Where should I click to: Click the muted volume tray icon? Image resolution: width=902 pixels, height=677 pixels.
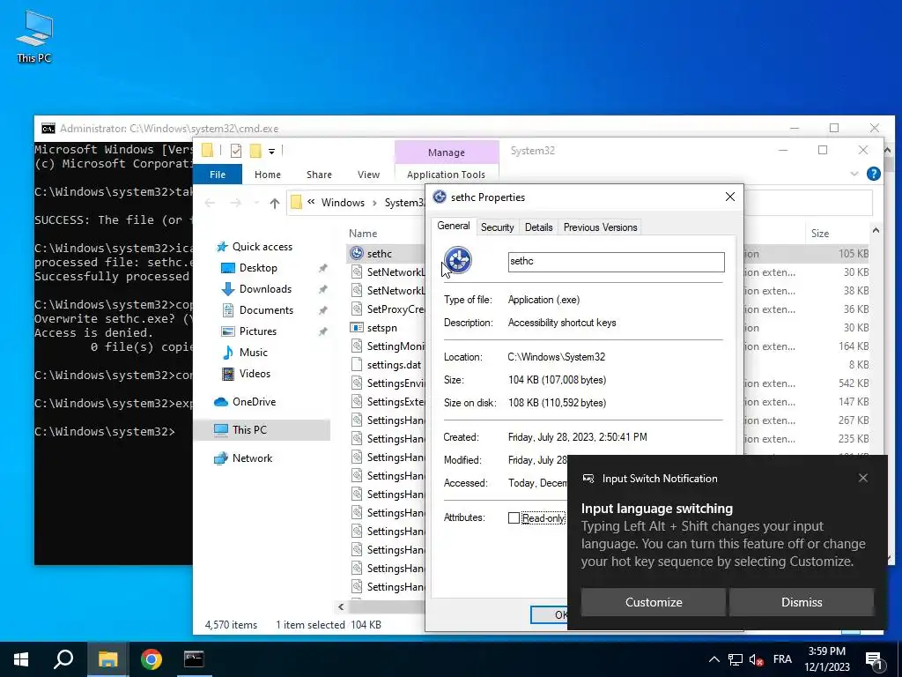point(756,659)
